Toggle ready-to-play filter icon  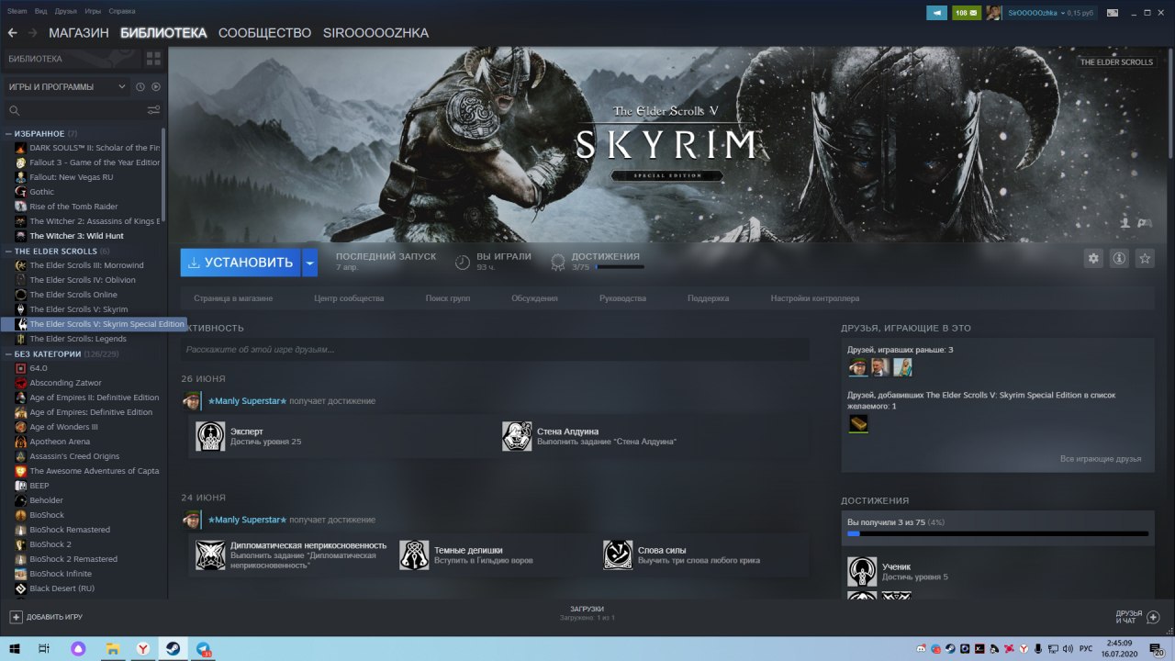point(155,87)
